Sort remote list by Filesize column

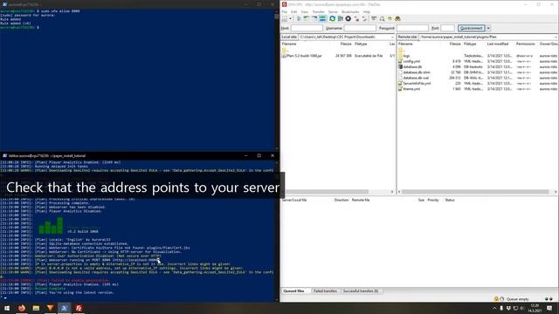point(455,44)
